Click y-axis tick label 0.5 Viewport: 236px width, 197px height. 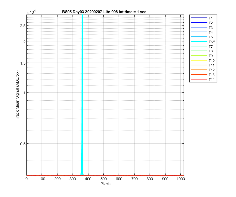click(23, 144)
